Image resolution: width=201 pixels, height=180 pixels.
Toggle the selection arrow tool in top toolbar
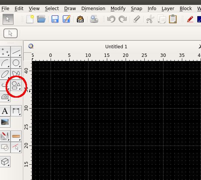(8, 19)
